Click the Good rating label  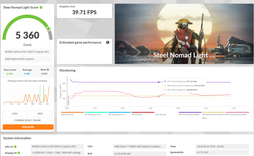(x=27, y=45)
